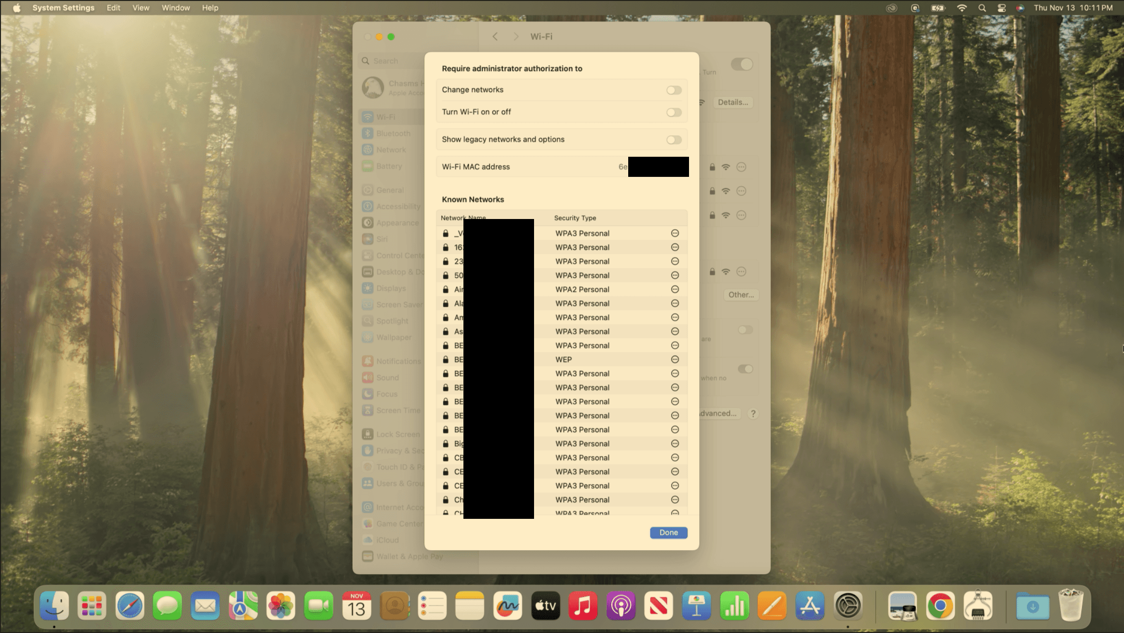Open options menu for the WEP network
Image resolution: width=1124 pixels, height=633 pixels.
click(675, 360)
